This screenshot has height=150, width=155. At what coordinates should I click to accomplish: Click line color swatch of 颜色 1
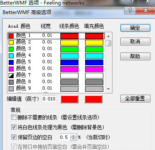(69, 36)
